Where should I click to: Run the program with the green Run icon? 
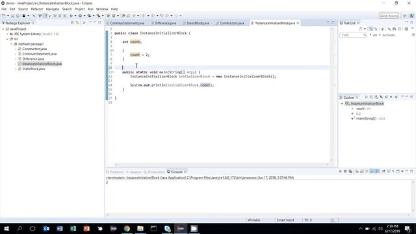tap(80, 16)
